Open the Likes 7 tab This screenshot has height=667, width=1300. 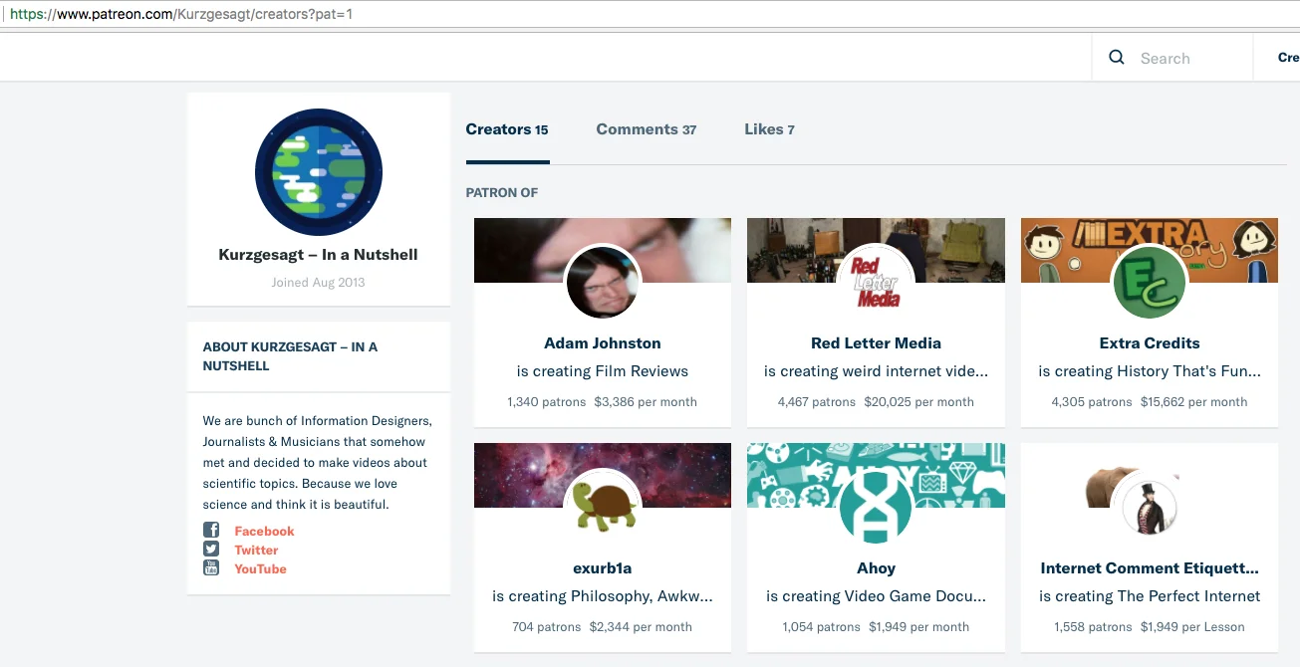769,129
